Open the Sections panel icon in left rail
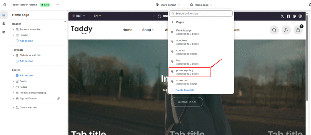The image size is (311, 135). click(4, 15)
